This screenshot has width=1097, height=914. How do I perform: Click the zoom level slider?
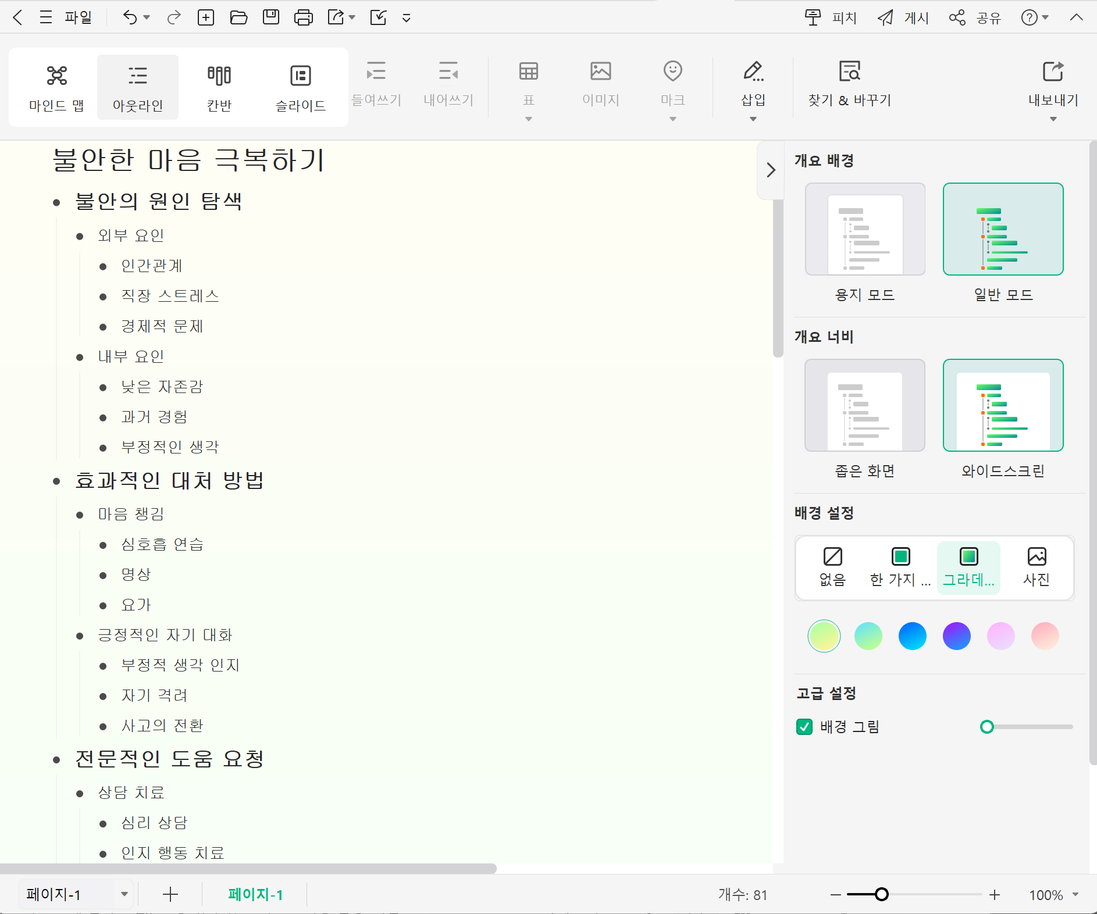[915, 895]
